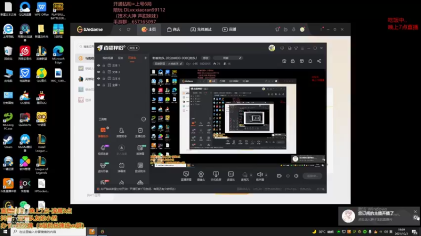Click the notification bell icon in stream header
The height and width of the screenshot is (236, 421).
310,61
